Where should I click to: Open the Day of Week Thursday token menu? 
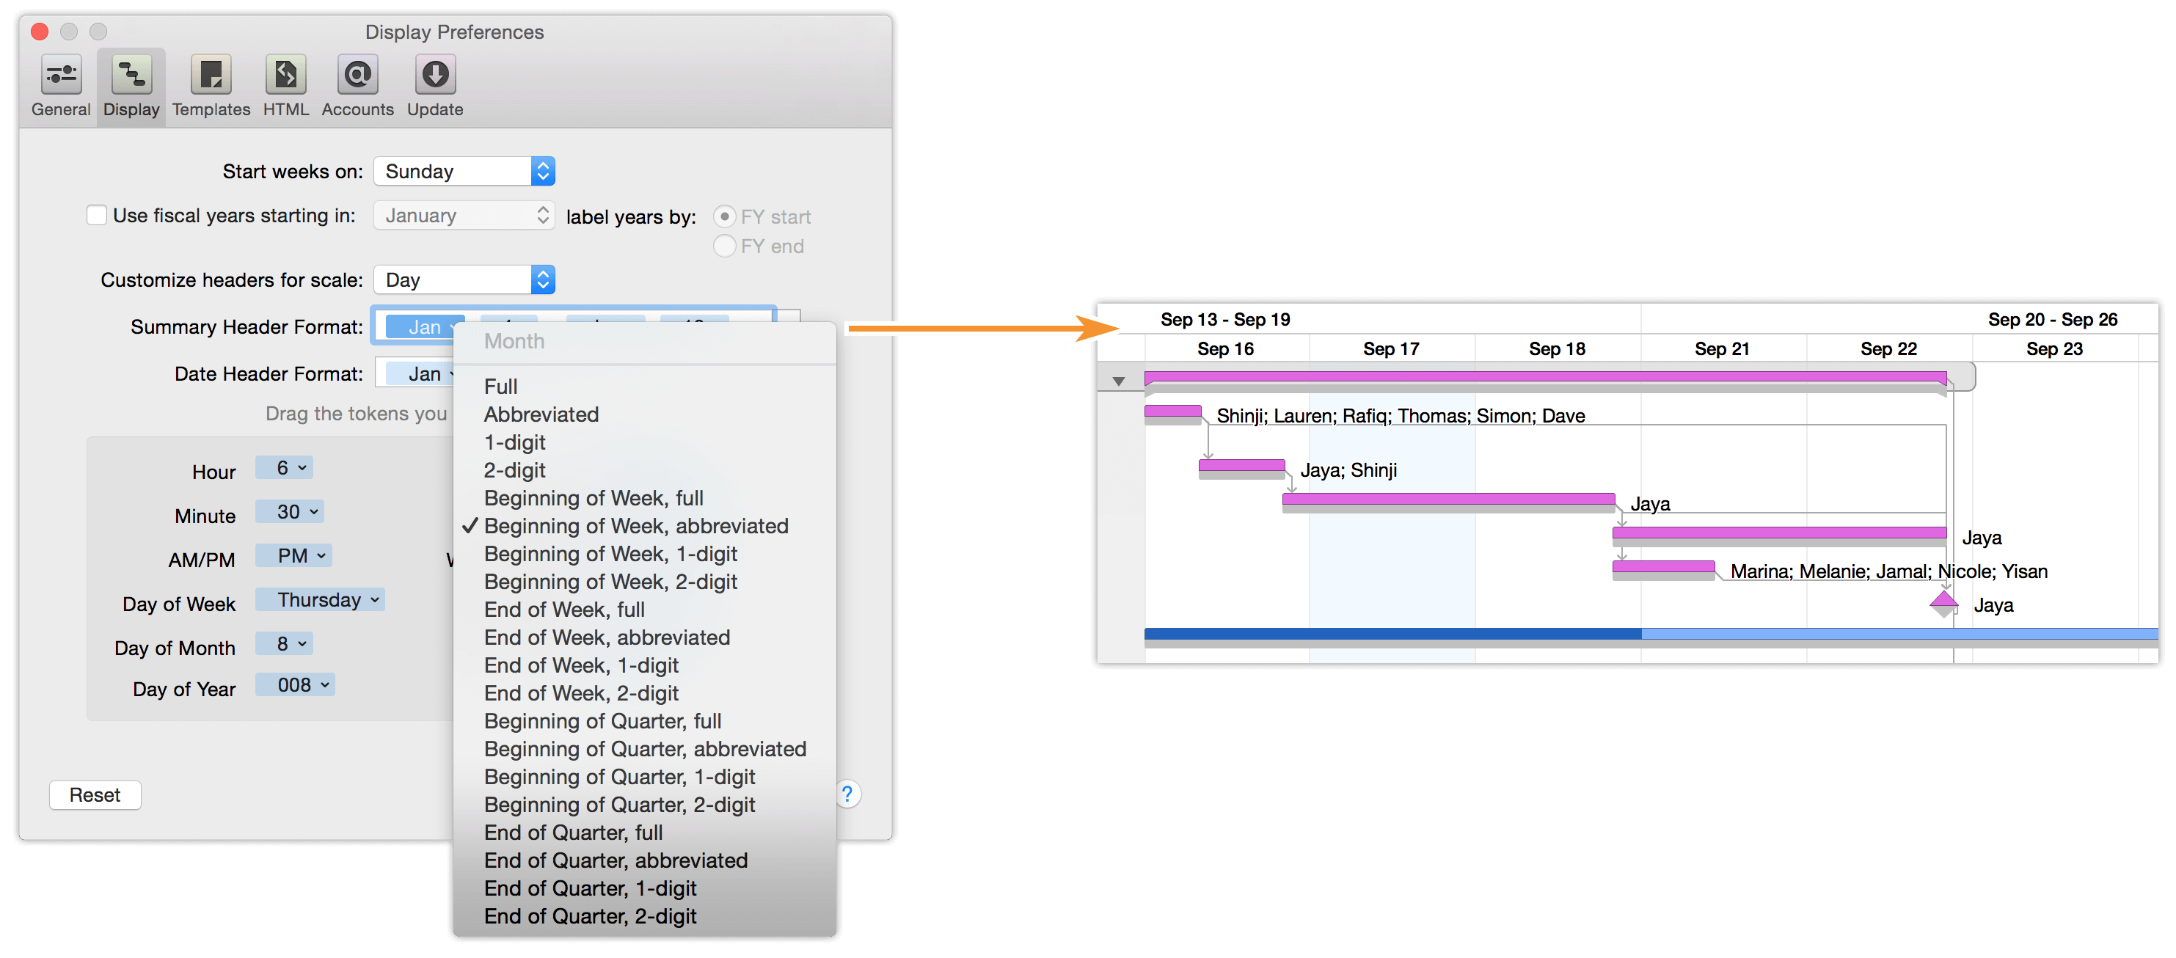[x=320, y=600]
